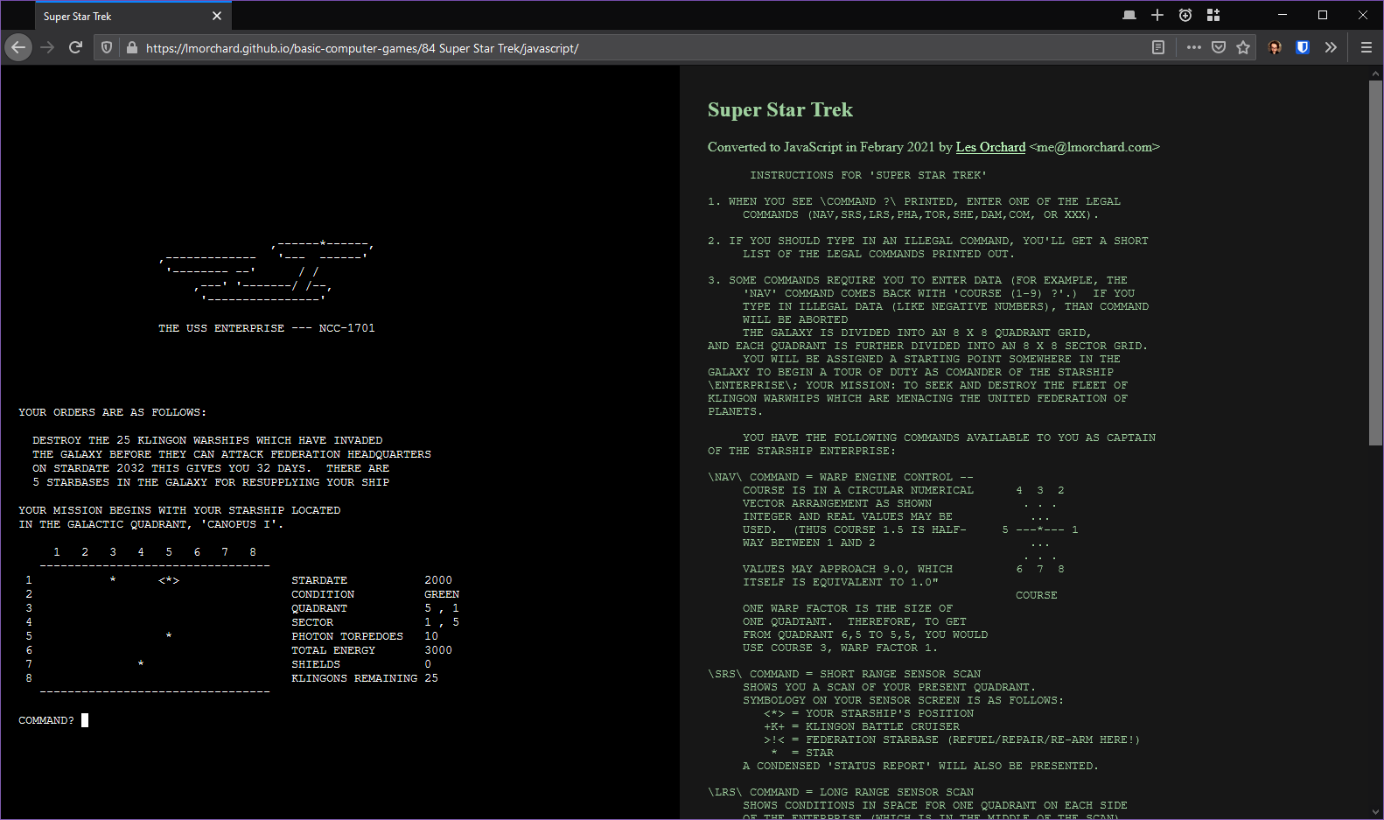
Task: Open the Bitwarden shield extension
Action: 1303,47
